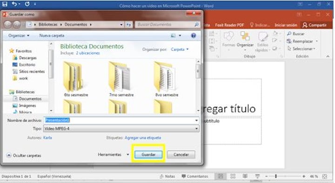The width and height of the screenshot is (335, 183).
Task: Select Documentos library in navigation pane
Action: pyautogui.click(x=27, y=99)
